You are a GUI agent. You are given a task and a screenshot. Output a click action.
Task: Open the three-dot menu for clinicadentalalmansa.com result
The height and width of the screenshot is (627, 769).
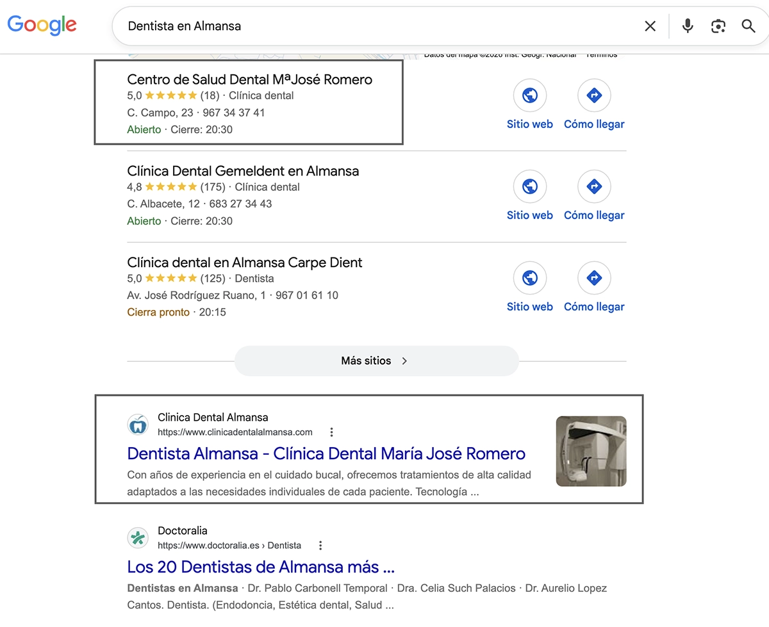pos(331,432)
